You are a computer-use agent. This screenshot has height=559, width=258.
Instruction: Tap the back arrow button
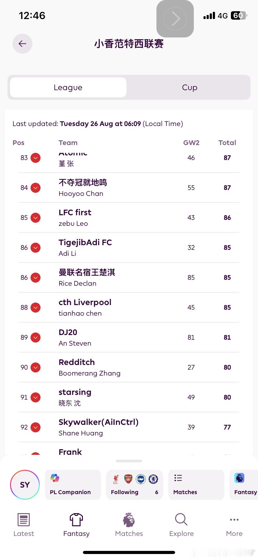[x=22, y=44]
